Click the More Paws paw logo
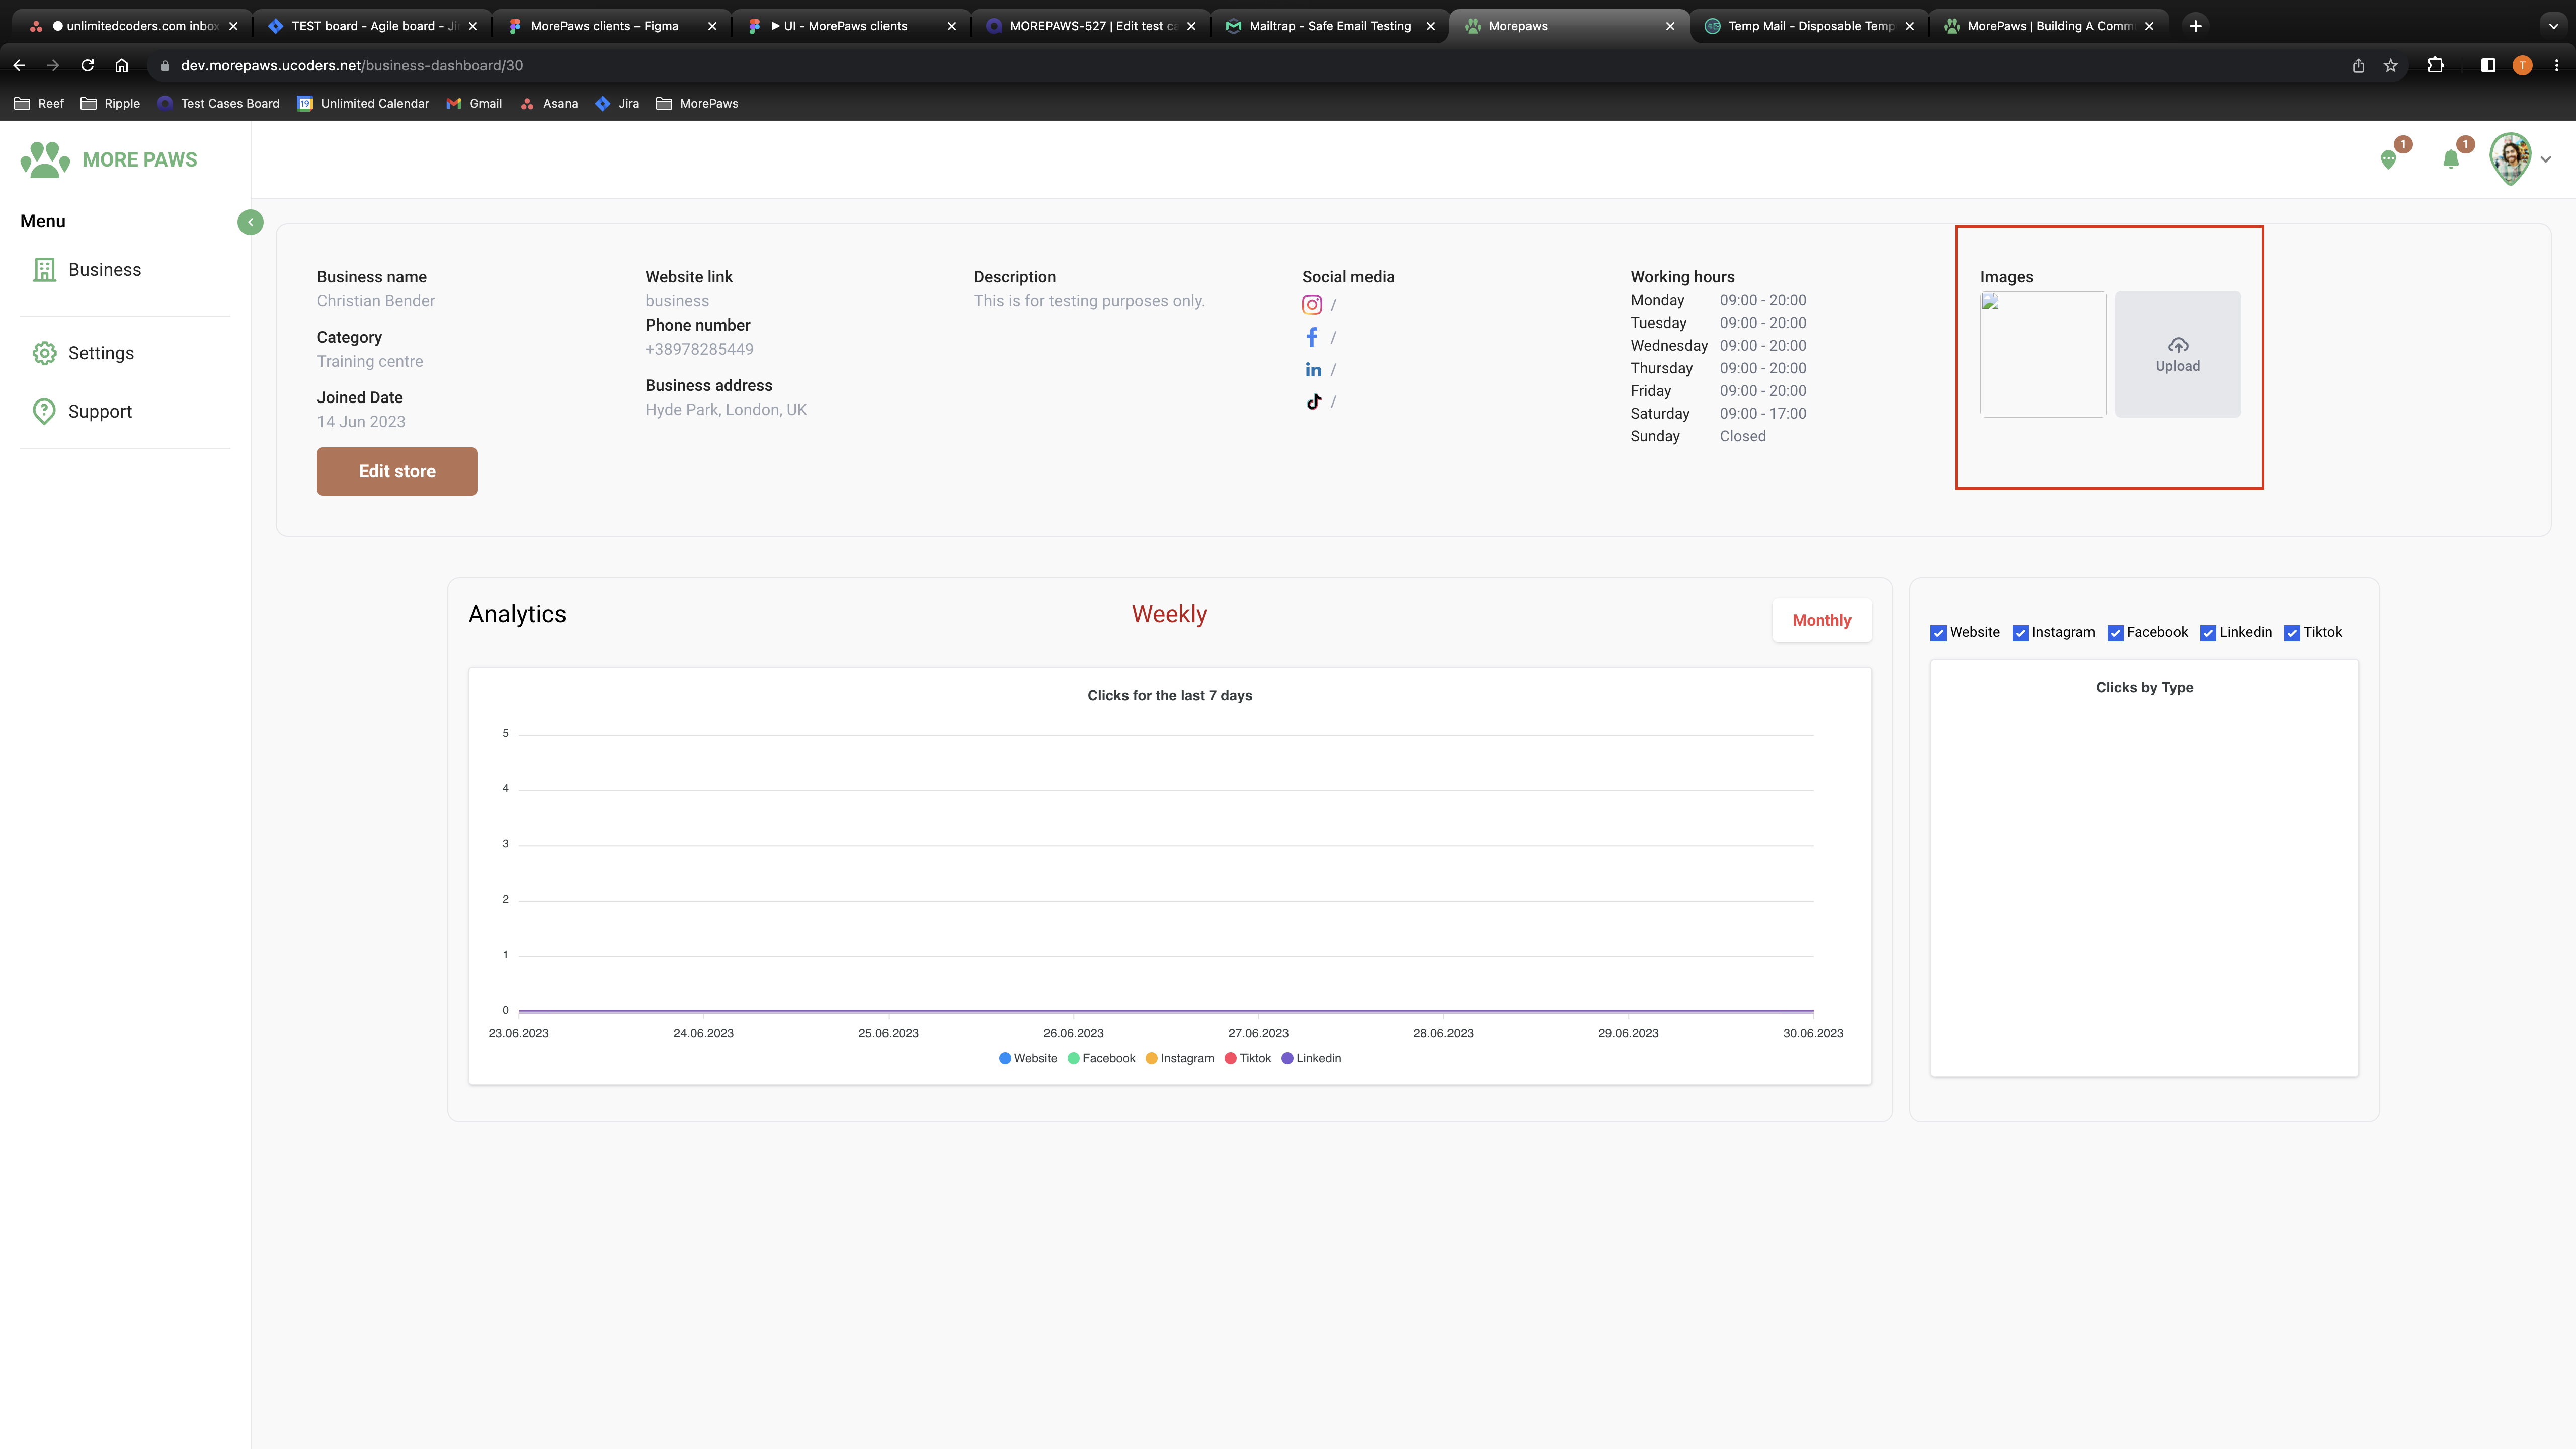Screen dimensions: 2576x1449 click(45, 160)
